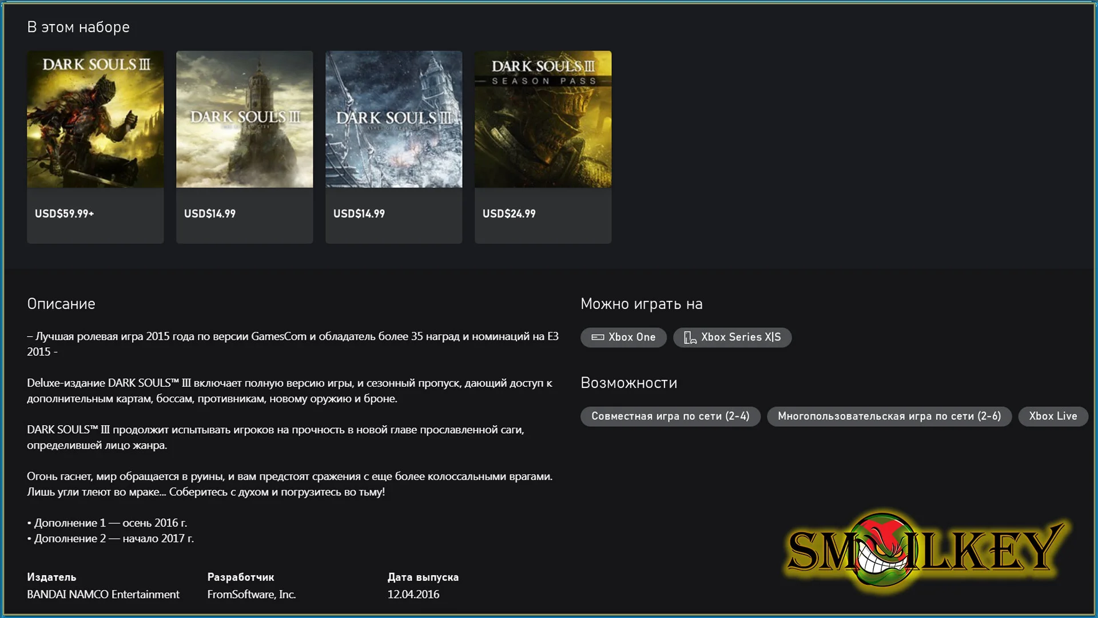Image resolution: width=1098 pixels, height=618 pixels.
Task: Click the BANDAI NAMCO Entertainment publisher name
Action: pyautogui.click(x=103, y=594)
